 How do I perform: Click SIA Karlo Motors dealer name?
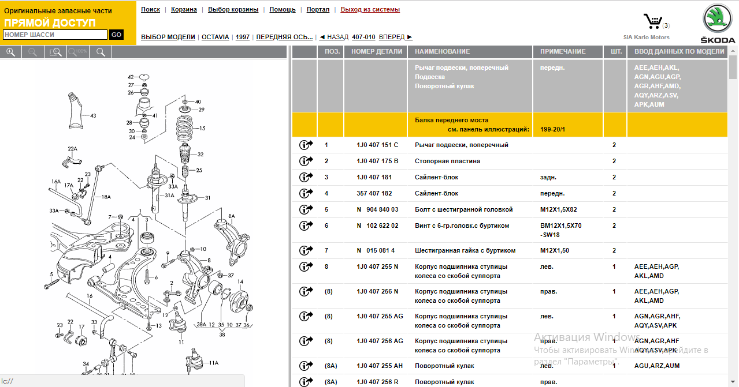(646, 37)
